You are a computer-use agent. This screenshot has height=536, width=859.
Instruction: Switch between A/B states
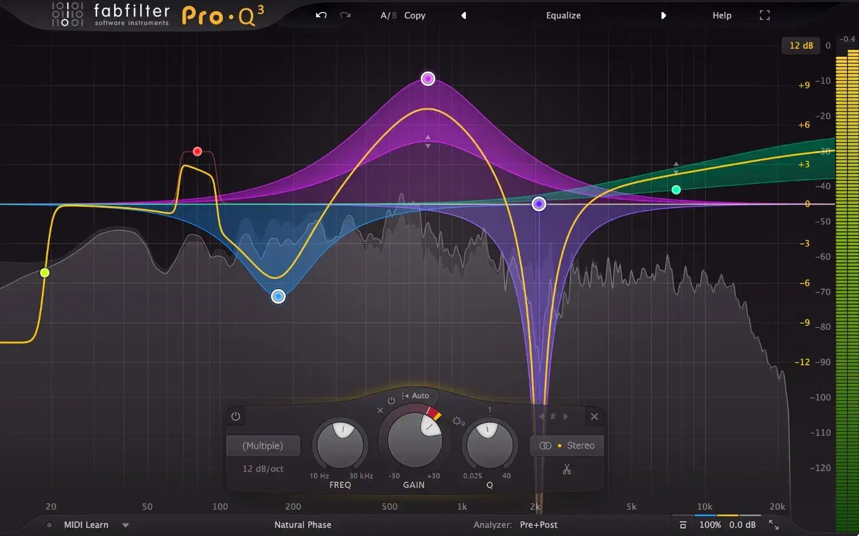388,15
